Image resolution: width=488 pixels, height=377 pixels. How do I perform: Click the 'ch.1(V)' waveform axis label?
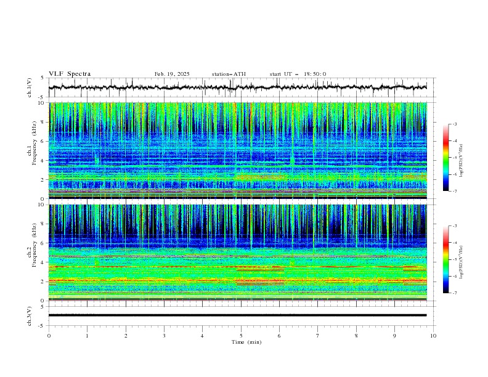point(30,87)
